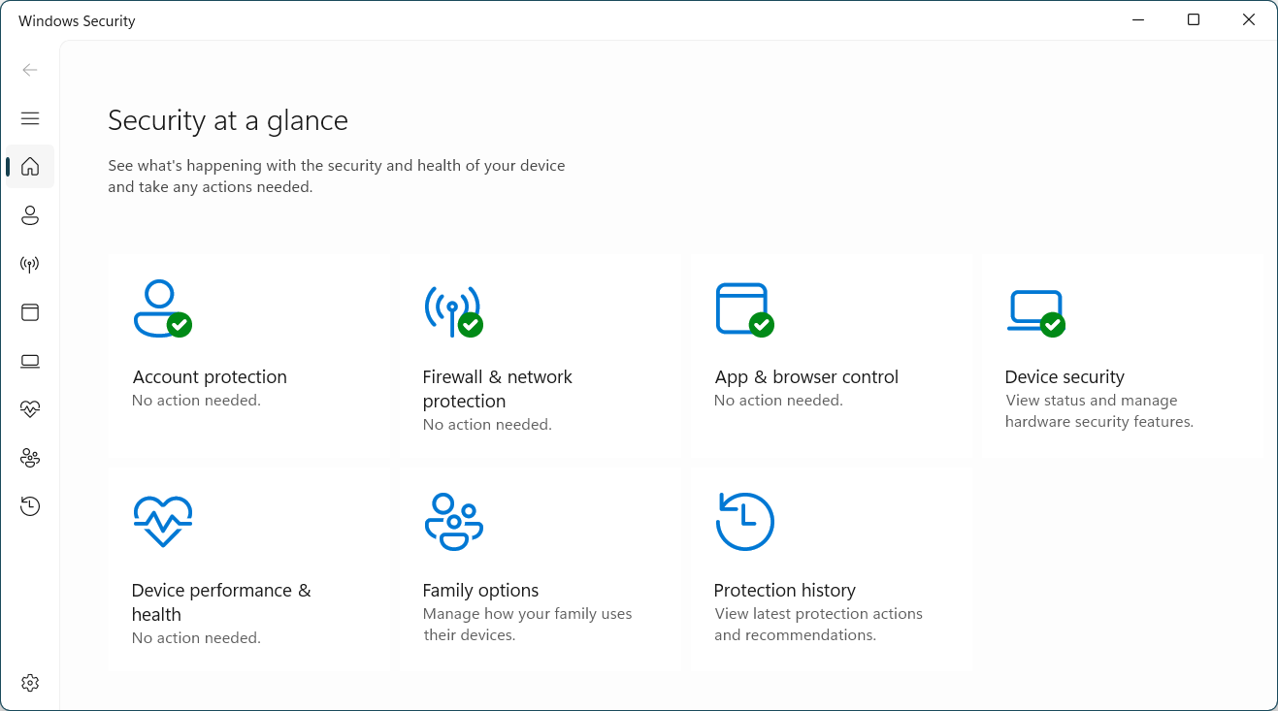Select the Home icon in sidebar
The height and width of the screenshot is (711, 1278).
click(30, 167)
